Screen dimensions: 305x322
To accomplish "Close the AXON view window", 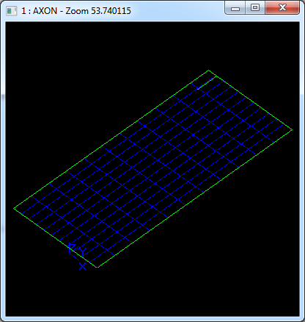I will [282, 8].
